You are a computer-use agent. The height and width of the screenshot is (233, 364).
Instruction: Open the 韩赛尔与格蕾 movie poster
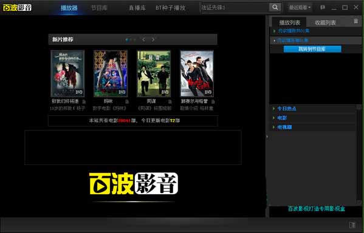point(197,73)
